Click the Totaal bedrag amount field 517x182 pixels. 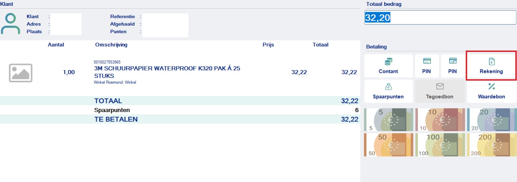[x=440, y=17]
